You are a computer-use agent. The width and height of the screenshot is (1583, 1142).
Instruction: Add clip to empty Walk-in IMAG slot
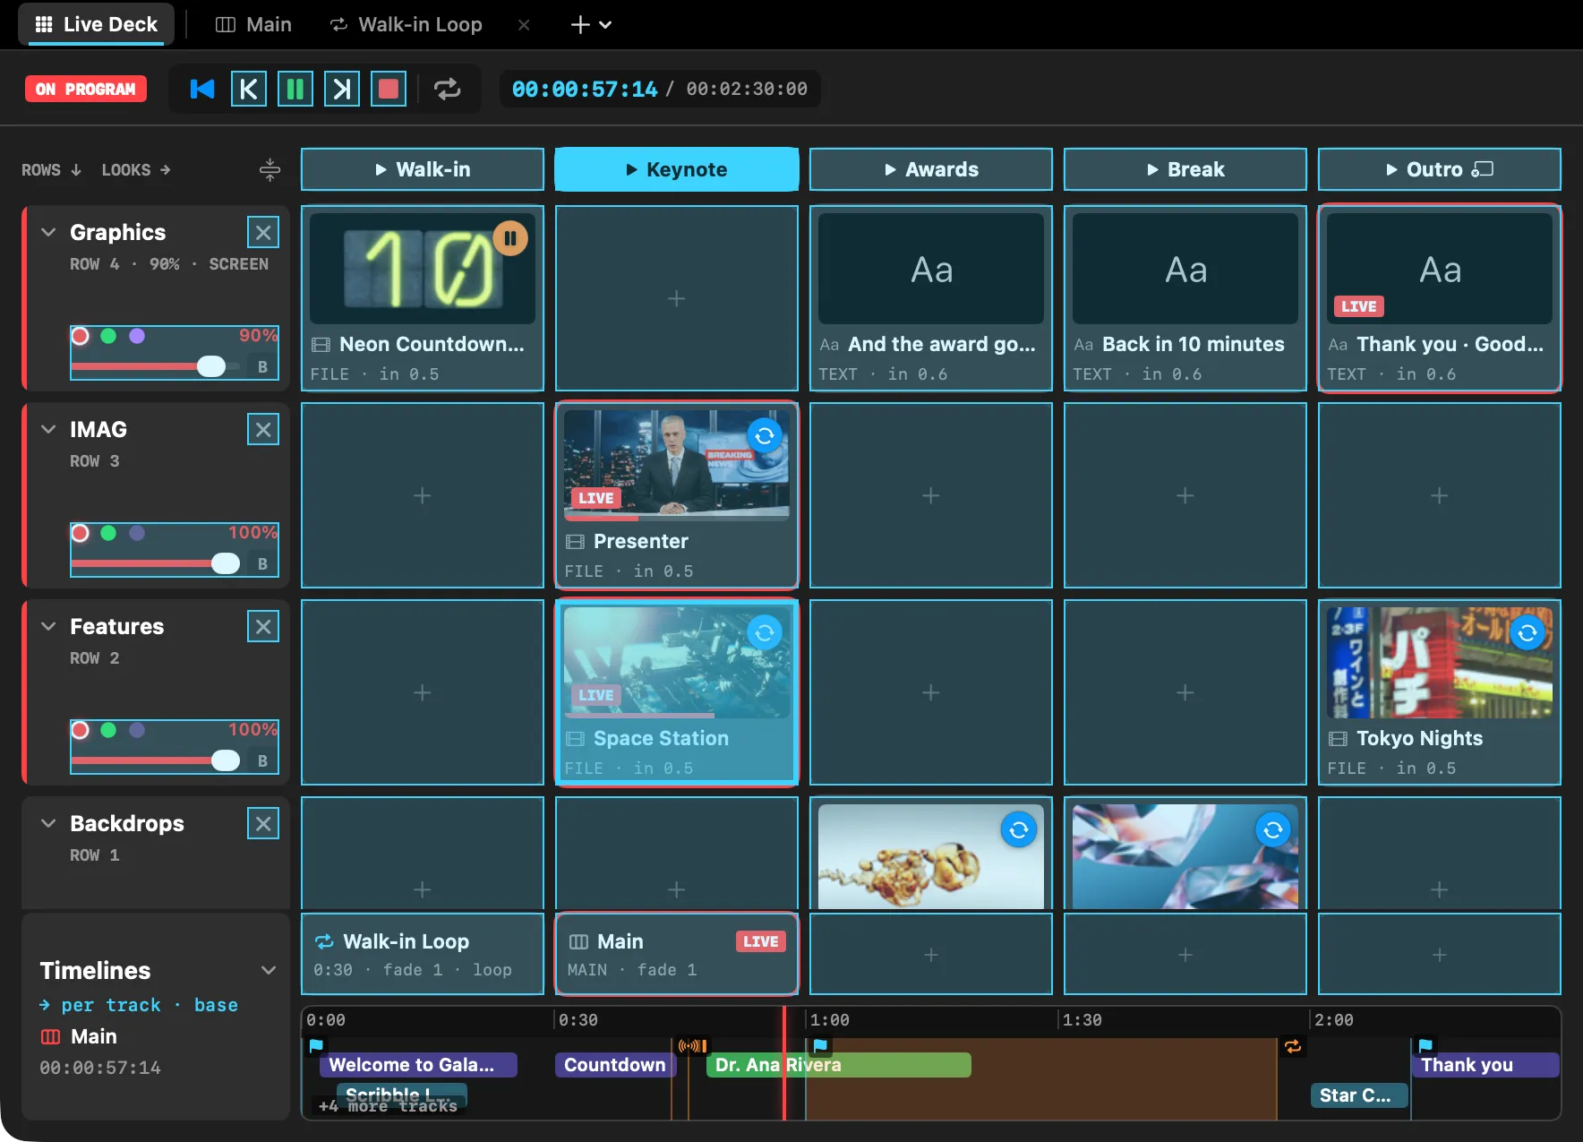tap(423, 495)
